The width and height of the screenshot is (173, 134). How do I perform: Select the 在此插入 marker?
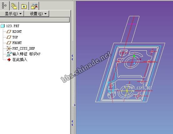(x=20, y=60)
